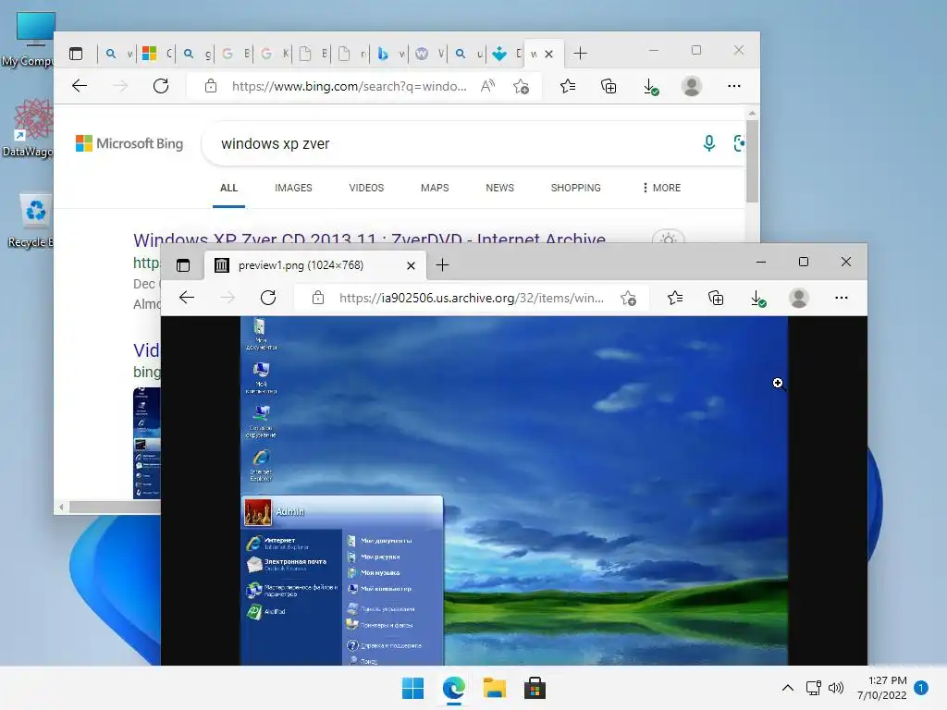The image size is (947, 710).
Task: Open File Explorer on taskbar
Action: (494, 688)
